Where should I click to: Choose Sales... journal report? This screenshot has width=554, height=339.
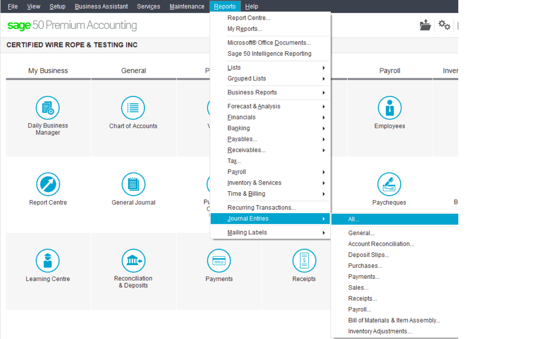[395, 288]
